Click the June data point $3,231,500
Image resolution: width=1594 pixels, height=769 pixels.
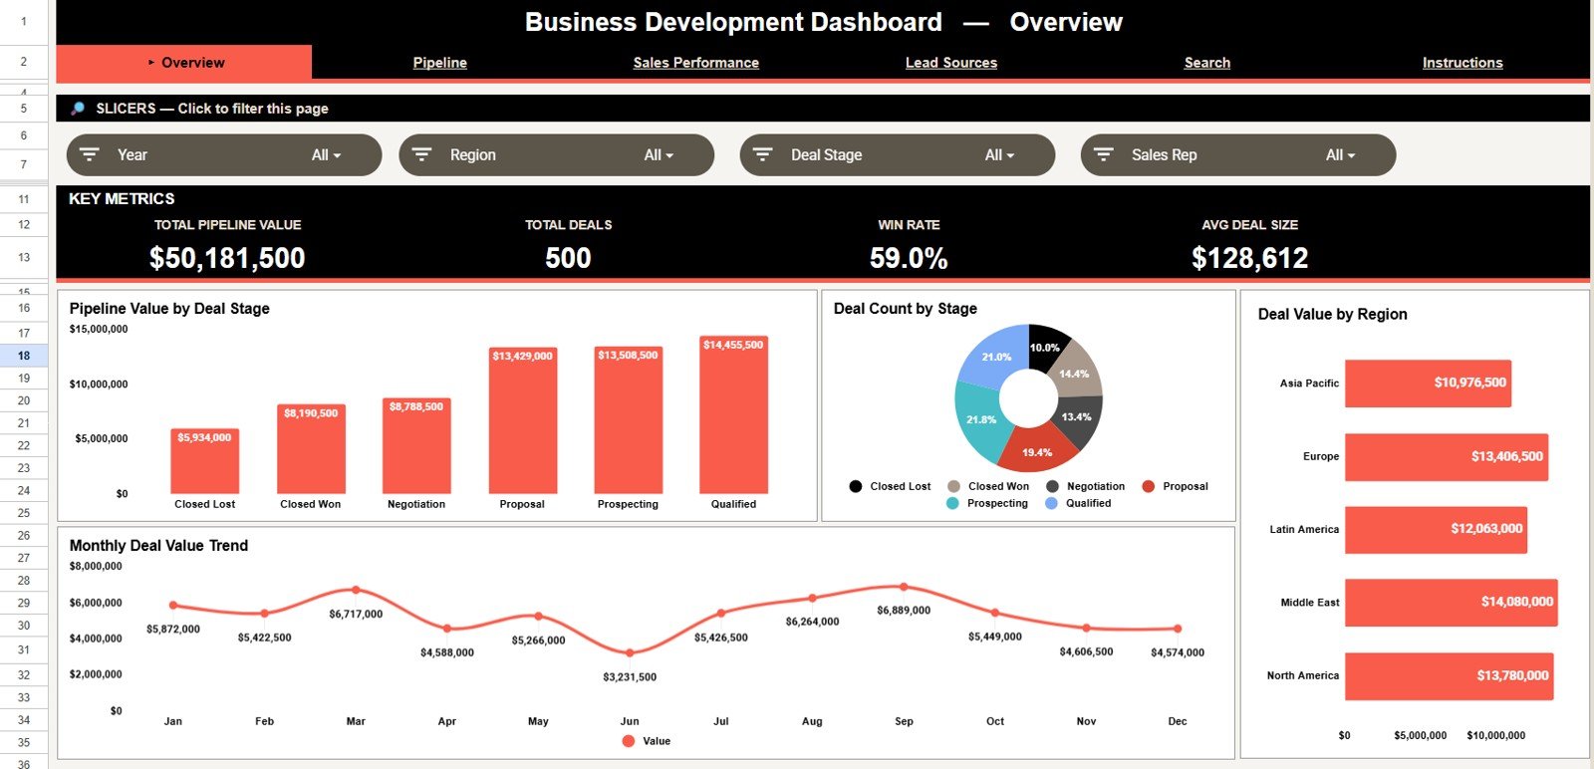tap(630, 653)
